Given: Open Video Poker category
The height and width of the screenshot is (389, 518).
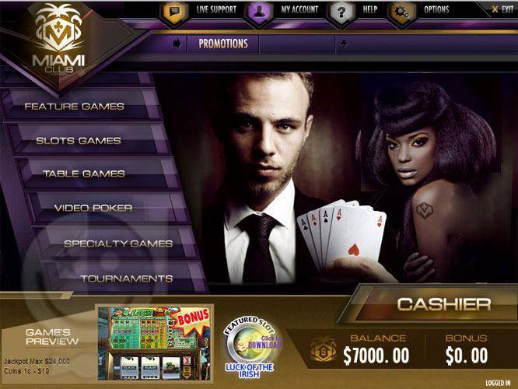Looking at the screenshot, I should [x=93, y=208].
